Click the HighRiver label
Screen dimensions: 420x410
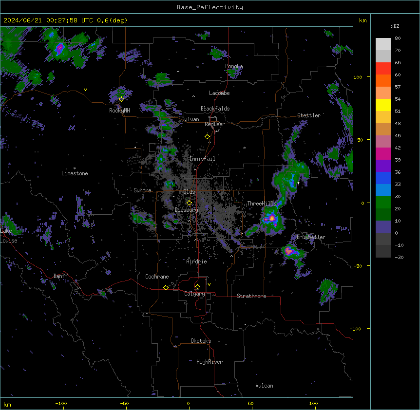[x=210, y=362]
